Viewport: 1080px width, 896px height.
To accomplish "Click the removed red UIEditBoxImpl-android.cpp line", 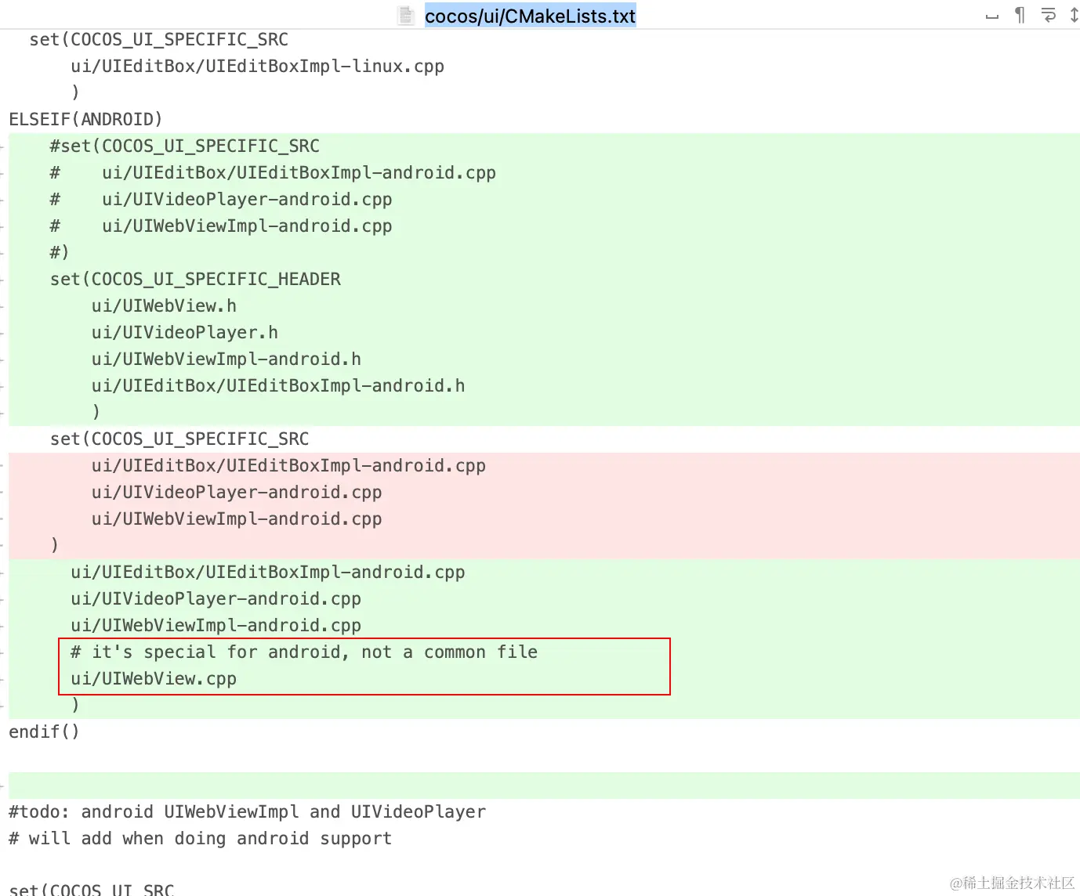I will coord(288,466).
